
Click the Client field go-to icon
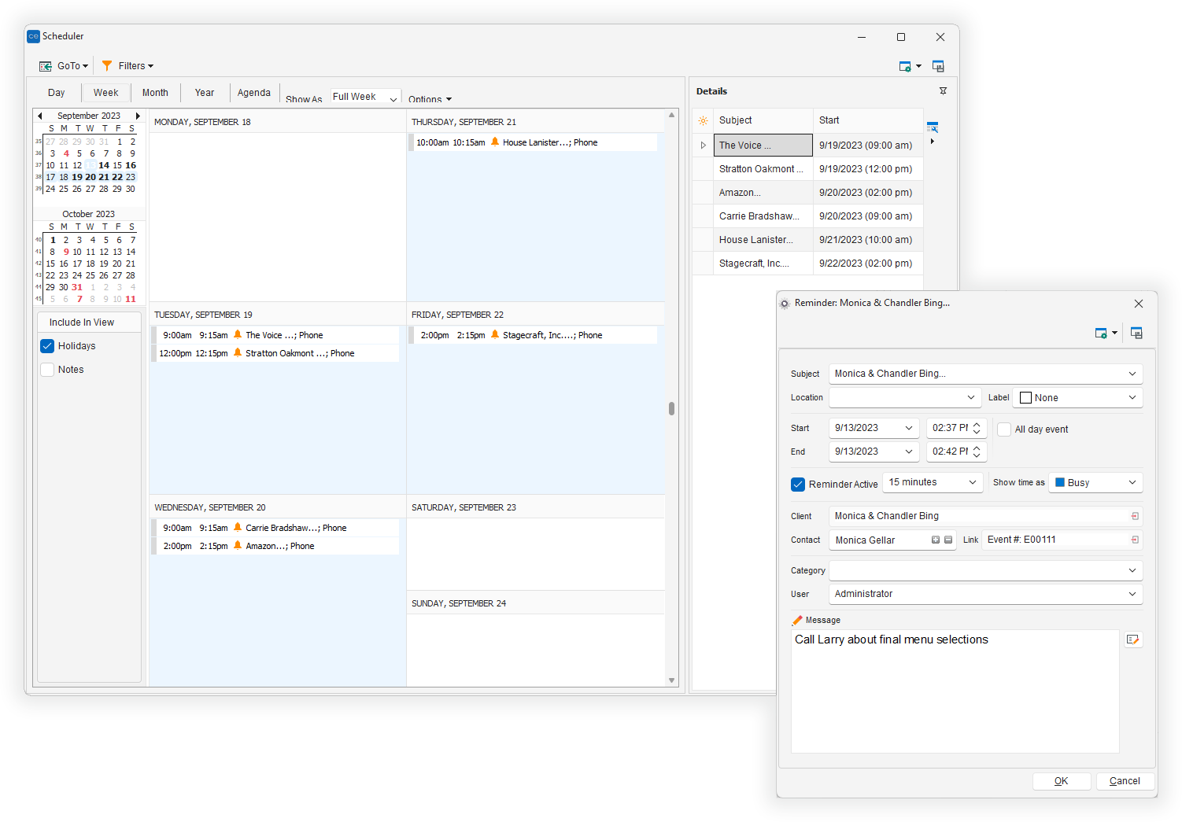1134,516
